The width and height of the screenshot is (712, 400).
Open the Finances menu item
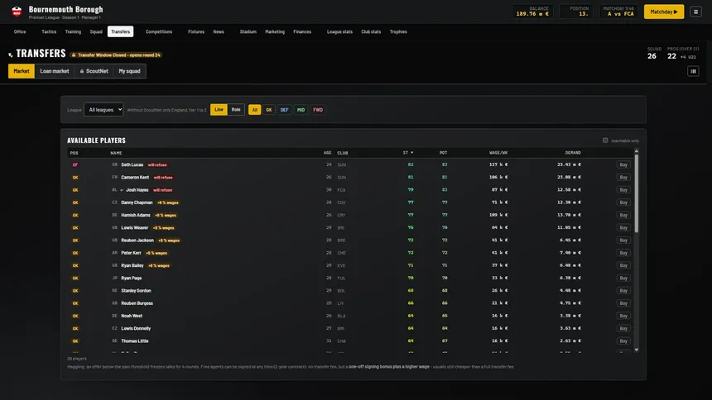tap(302, 31)
